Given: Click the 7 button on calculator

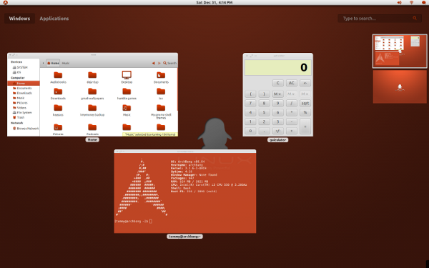Looking at the screenshot, I should [250, 103].
